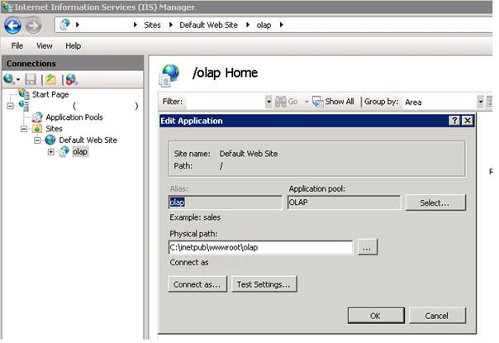Close the Edit Application dialog with X
This screenshot has height=343, width=499.
tap(468, 121)
